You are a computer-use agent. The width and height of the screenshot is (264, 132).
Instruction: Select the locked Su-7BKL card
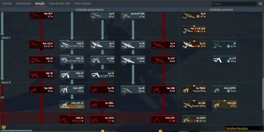[103, 104]
